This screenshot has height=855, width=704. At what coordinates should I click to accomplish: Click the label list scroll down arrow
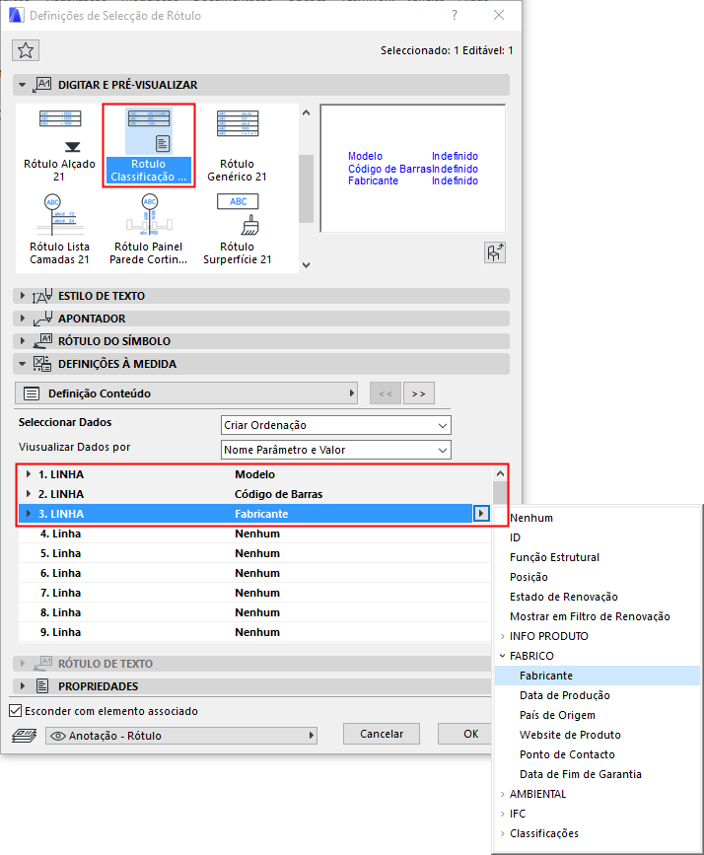click(307, 265)
